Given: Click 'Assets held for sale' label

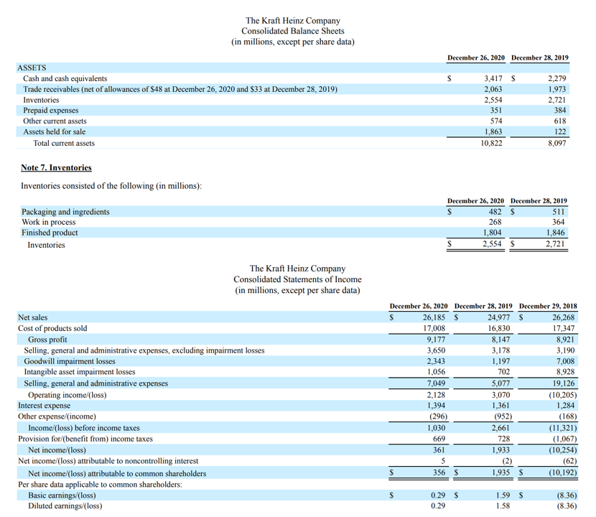Looking at the screenshot, I should pyautogui.click(x=55, y=131).
